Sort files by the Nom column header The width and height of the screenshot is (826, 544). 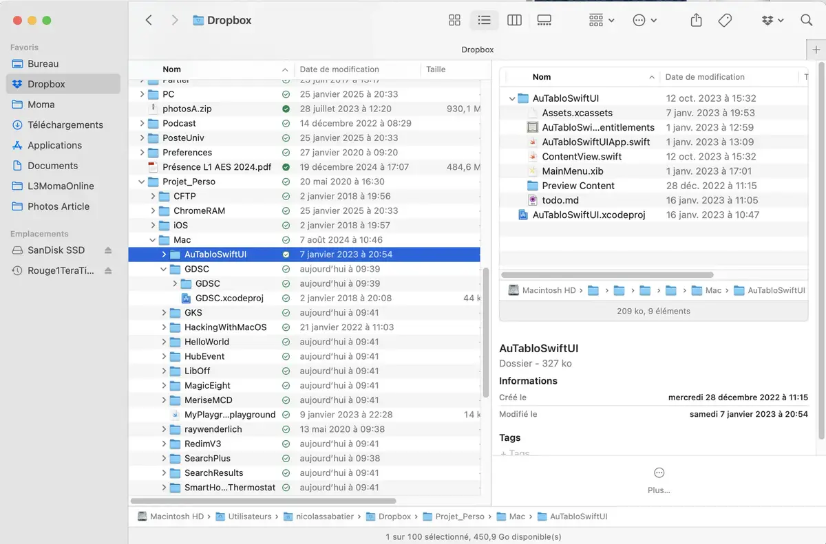pos(171,69)
